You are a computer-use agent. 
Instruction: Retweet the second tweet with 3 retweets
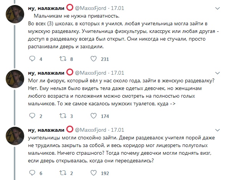click(63, 116)
